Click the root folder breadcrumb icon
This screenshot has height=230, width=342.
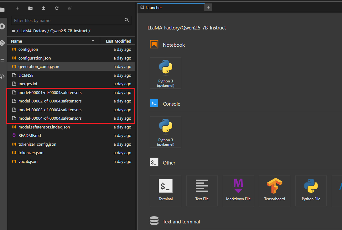tap(13, 31)
